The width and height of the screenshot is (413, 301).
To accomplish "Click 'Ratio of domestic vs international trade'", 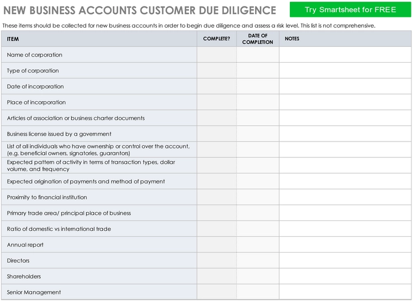I will pos(99,229).
